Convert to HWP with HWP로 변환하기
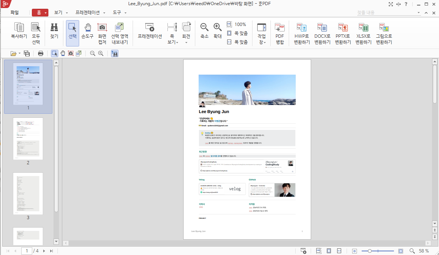The width and height of the screenshot is (439, 255). coord(302,34)
